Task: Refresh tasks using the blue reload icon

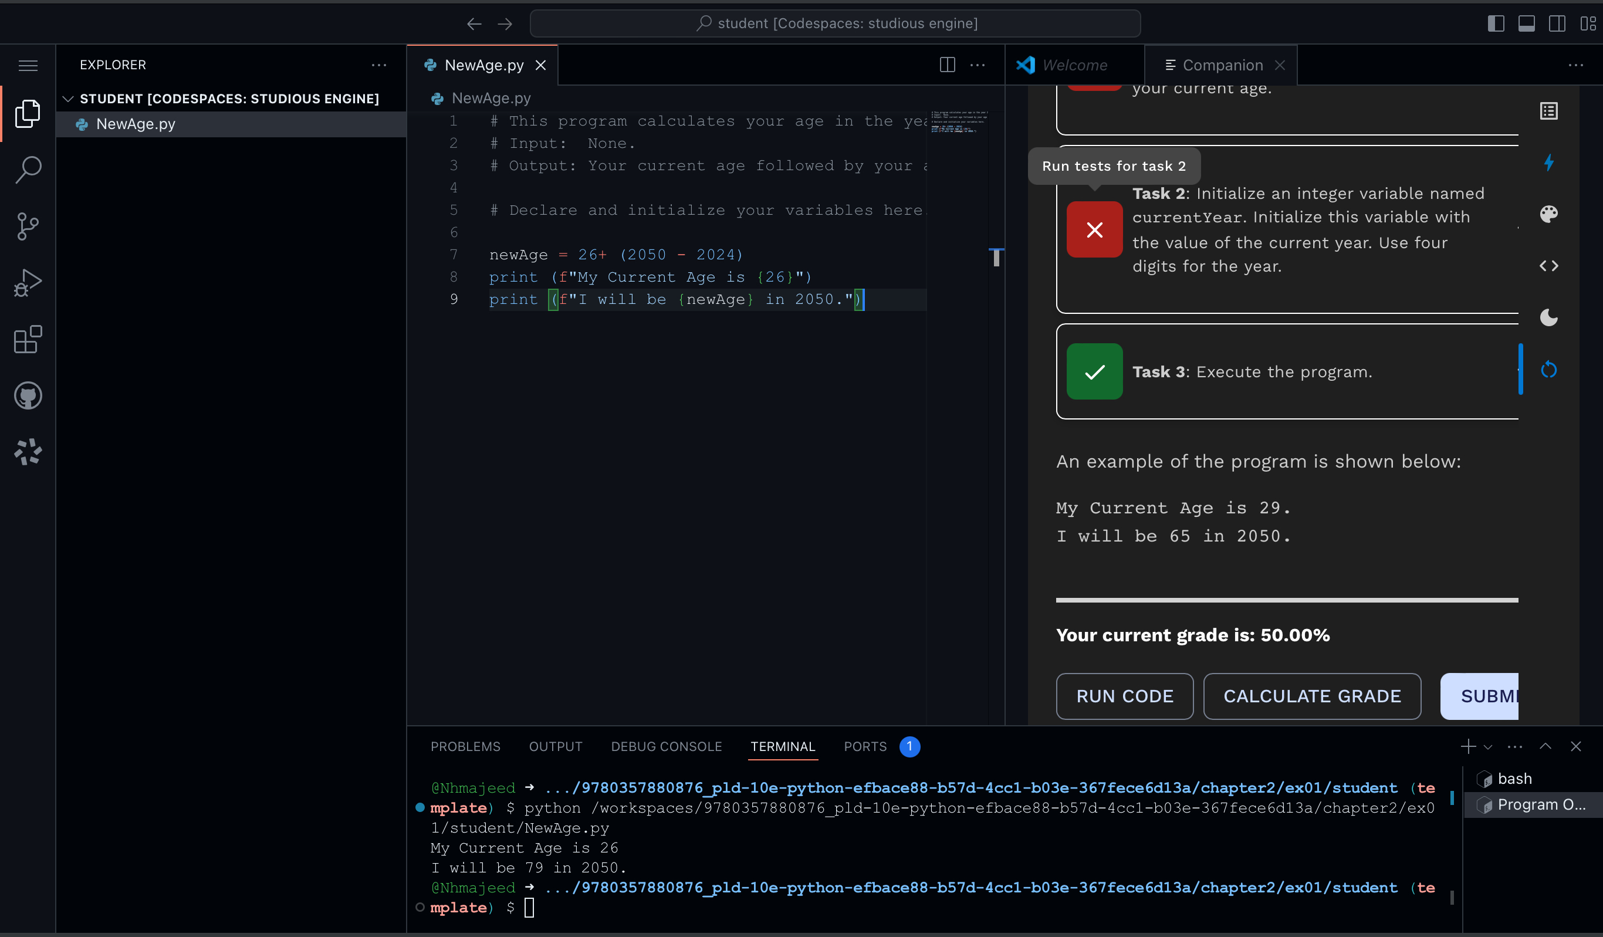Action: point(1549,369)
